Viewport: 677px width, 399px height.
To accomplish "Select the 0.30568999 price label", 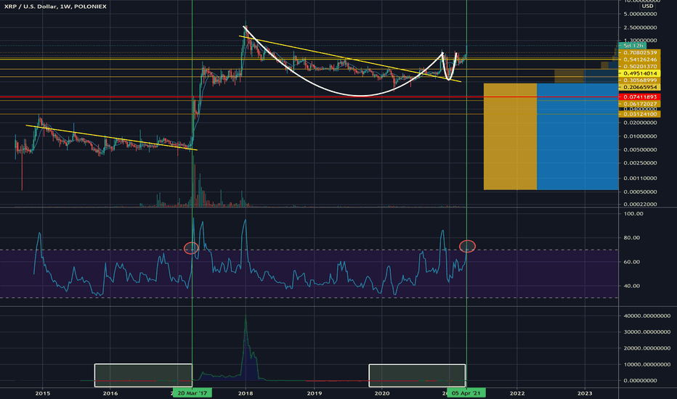I will 640,81.
